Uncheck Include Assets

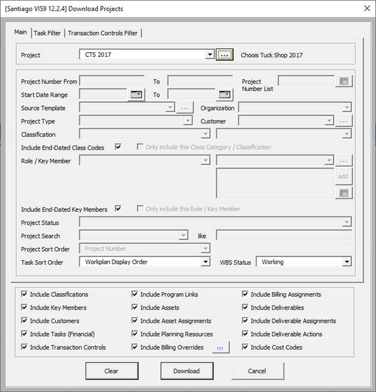pyautogui.click(x=134, y=307)
